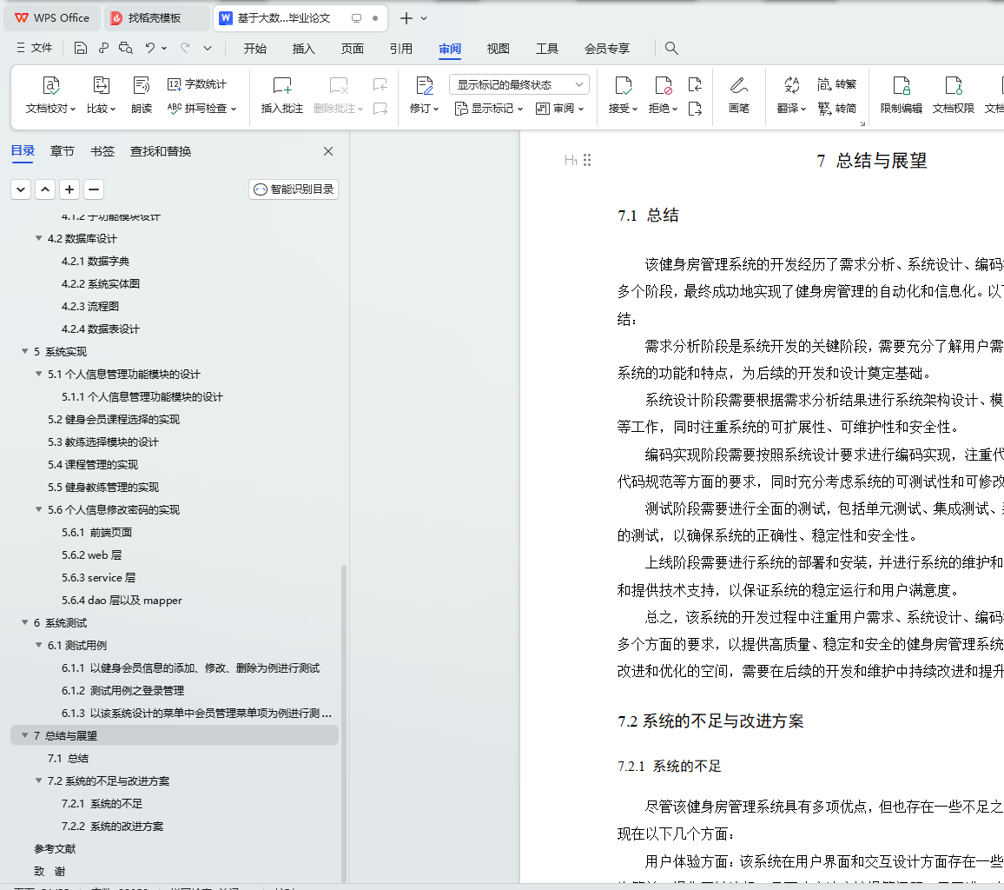Switch to the 视图 ribbon tab
Image resolution: width=1004 pixels, height=890 pixels.
(499, 48)
